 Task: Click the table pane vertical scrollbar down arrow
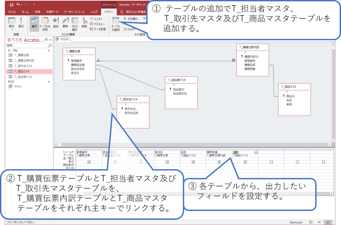pyautogui.click(x=333, y=140)
